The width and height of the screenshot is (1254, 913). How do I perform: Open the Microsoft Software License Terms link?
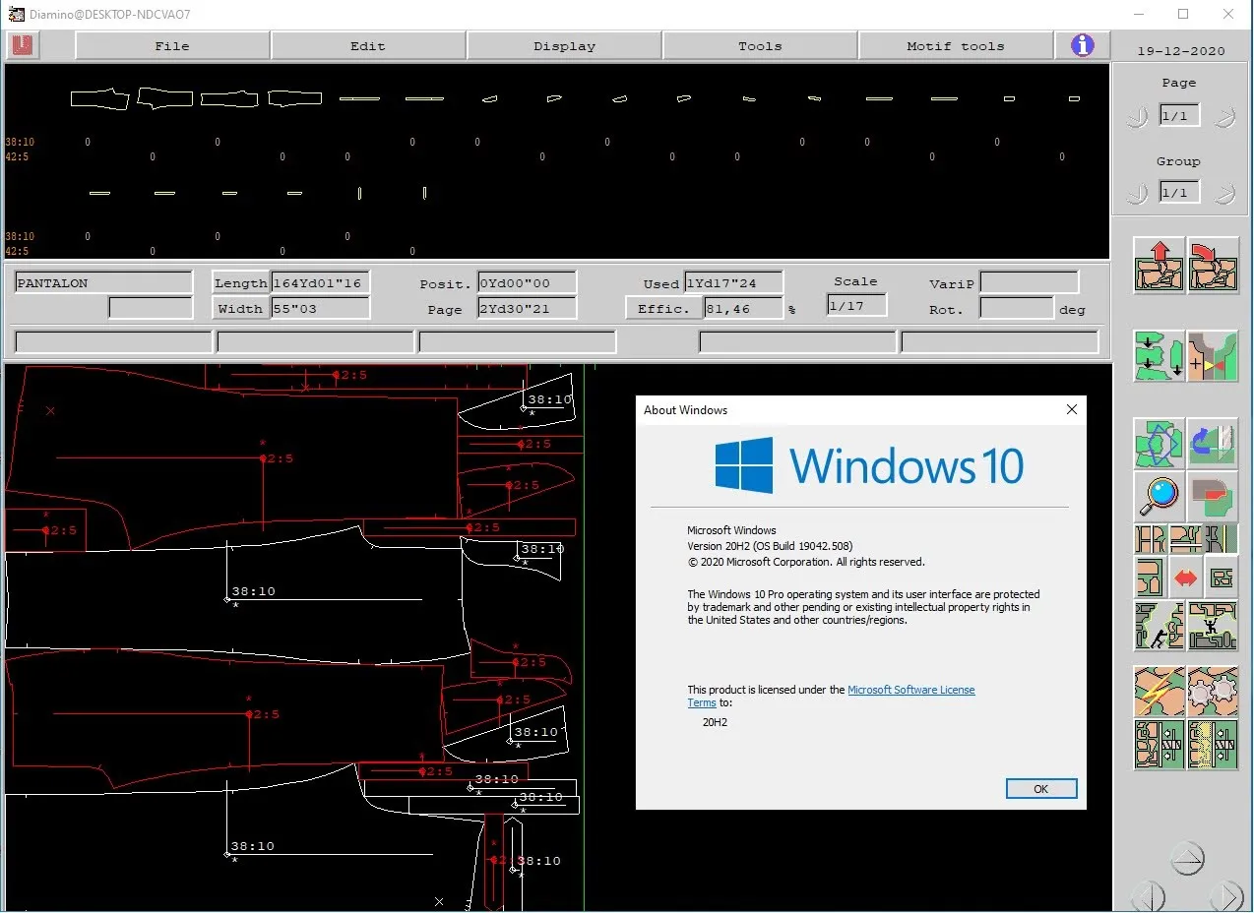point(910,691)
